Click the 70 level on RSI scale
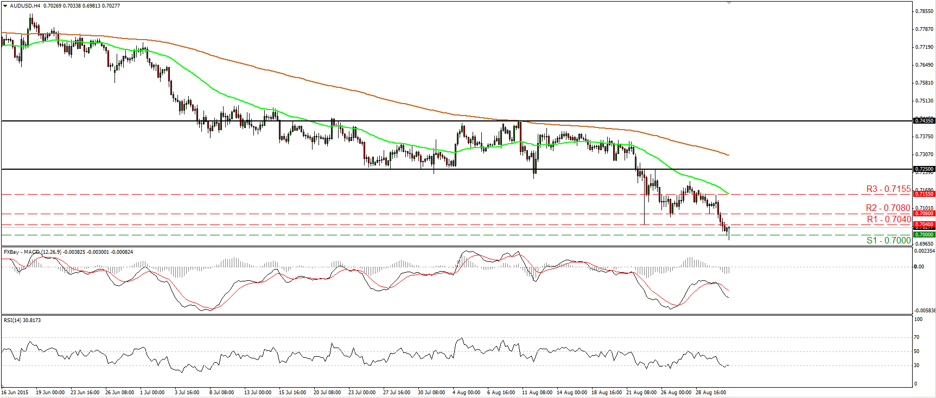936x398 pixels. tap(916, 337)
